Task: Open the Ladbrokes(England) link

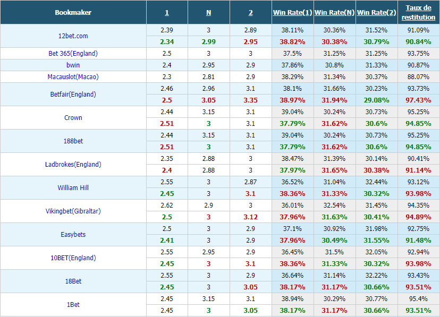Action: click(x=73, y=164)
